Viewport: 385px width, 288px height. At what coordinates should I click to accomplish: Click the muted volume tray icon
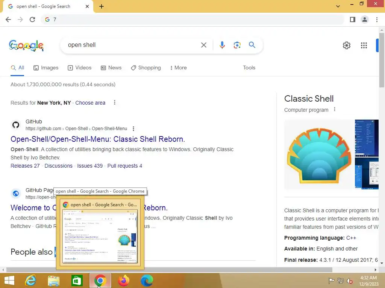point(350,281)
